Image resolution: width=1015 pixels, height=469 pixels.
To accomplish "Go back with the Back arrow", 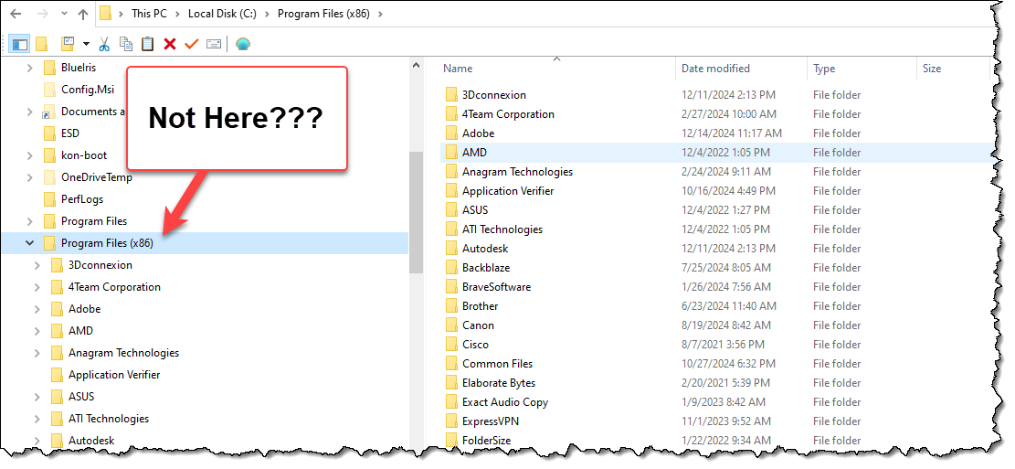I will coord(16,14).
